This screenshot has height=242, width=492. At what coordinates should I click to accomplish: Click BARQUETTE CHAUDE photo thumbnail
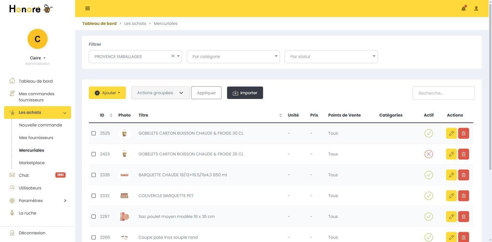pos(124,175)
